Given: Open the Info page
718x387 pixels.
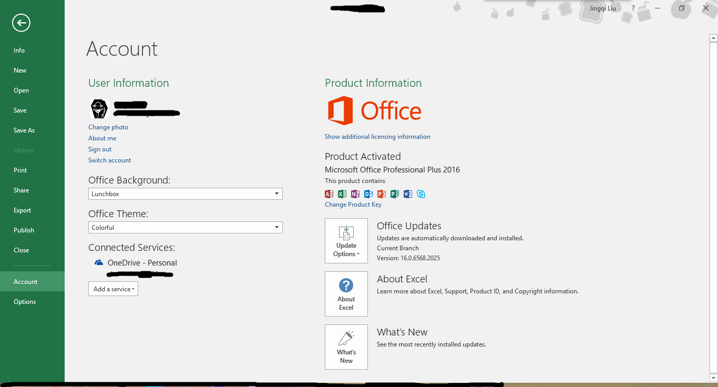Looking at the screenshot, I should (x=32, y=50).
